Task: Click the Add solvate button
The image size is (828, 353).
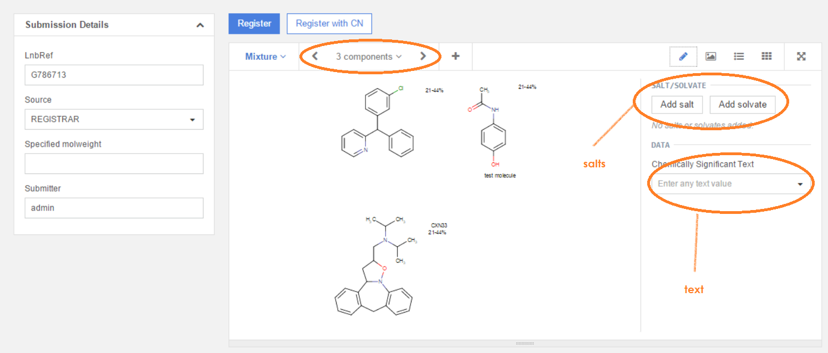Action: 742,104
